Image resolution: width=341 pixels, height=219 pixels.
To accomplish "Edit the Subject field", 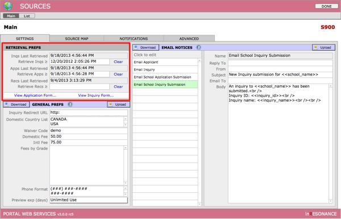I will point(280,75).
